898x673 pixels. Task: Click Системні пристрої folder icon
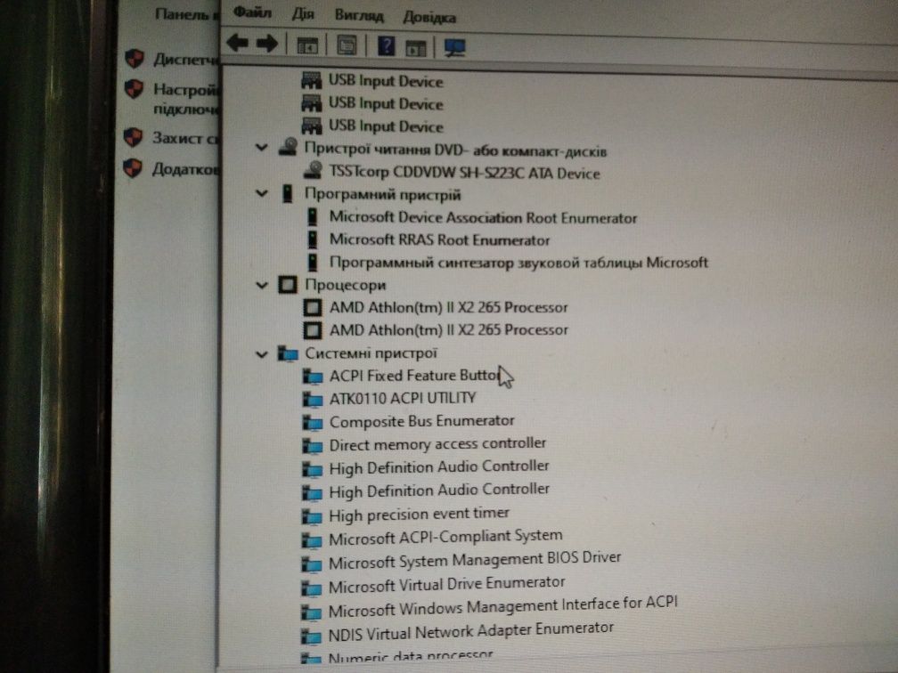[288, 354]
